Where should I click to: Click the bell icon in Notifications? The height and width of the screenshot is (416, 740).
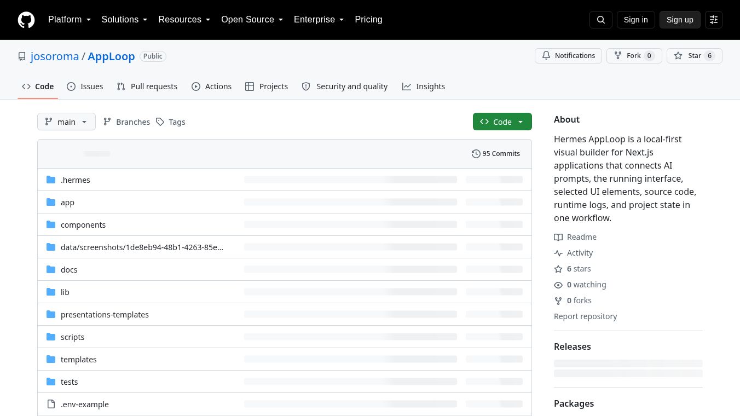point(546,55)
